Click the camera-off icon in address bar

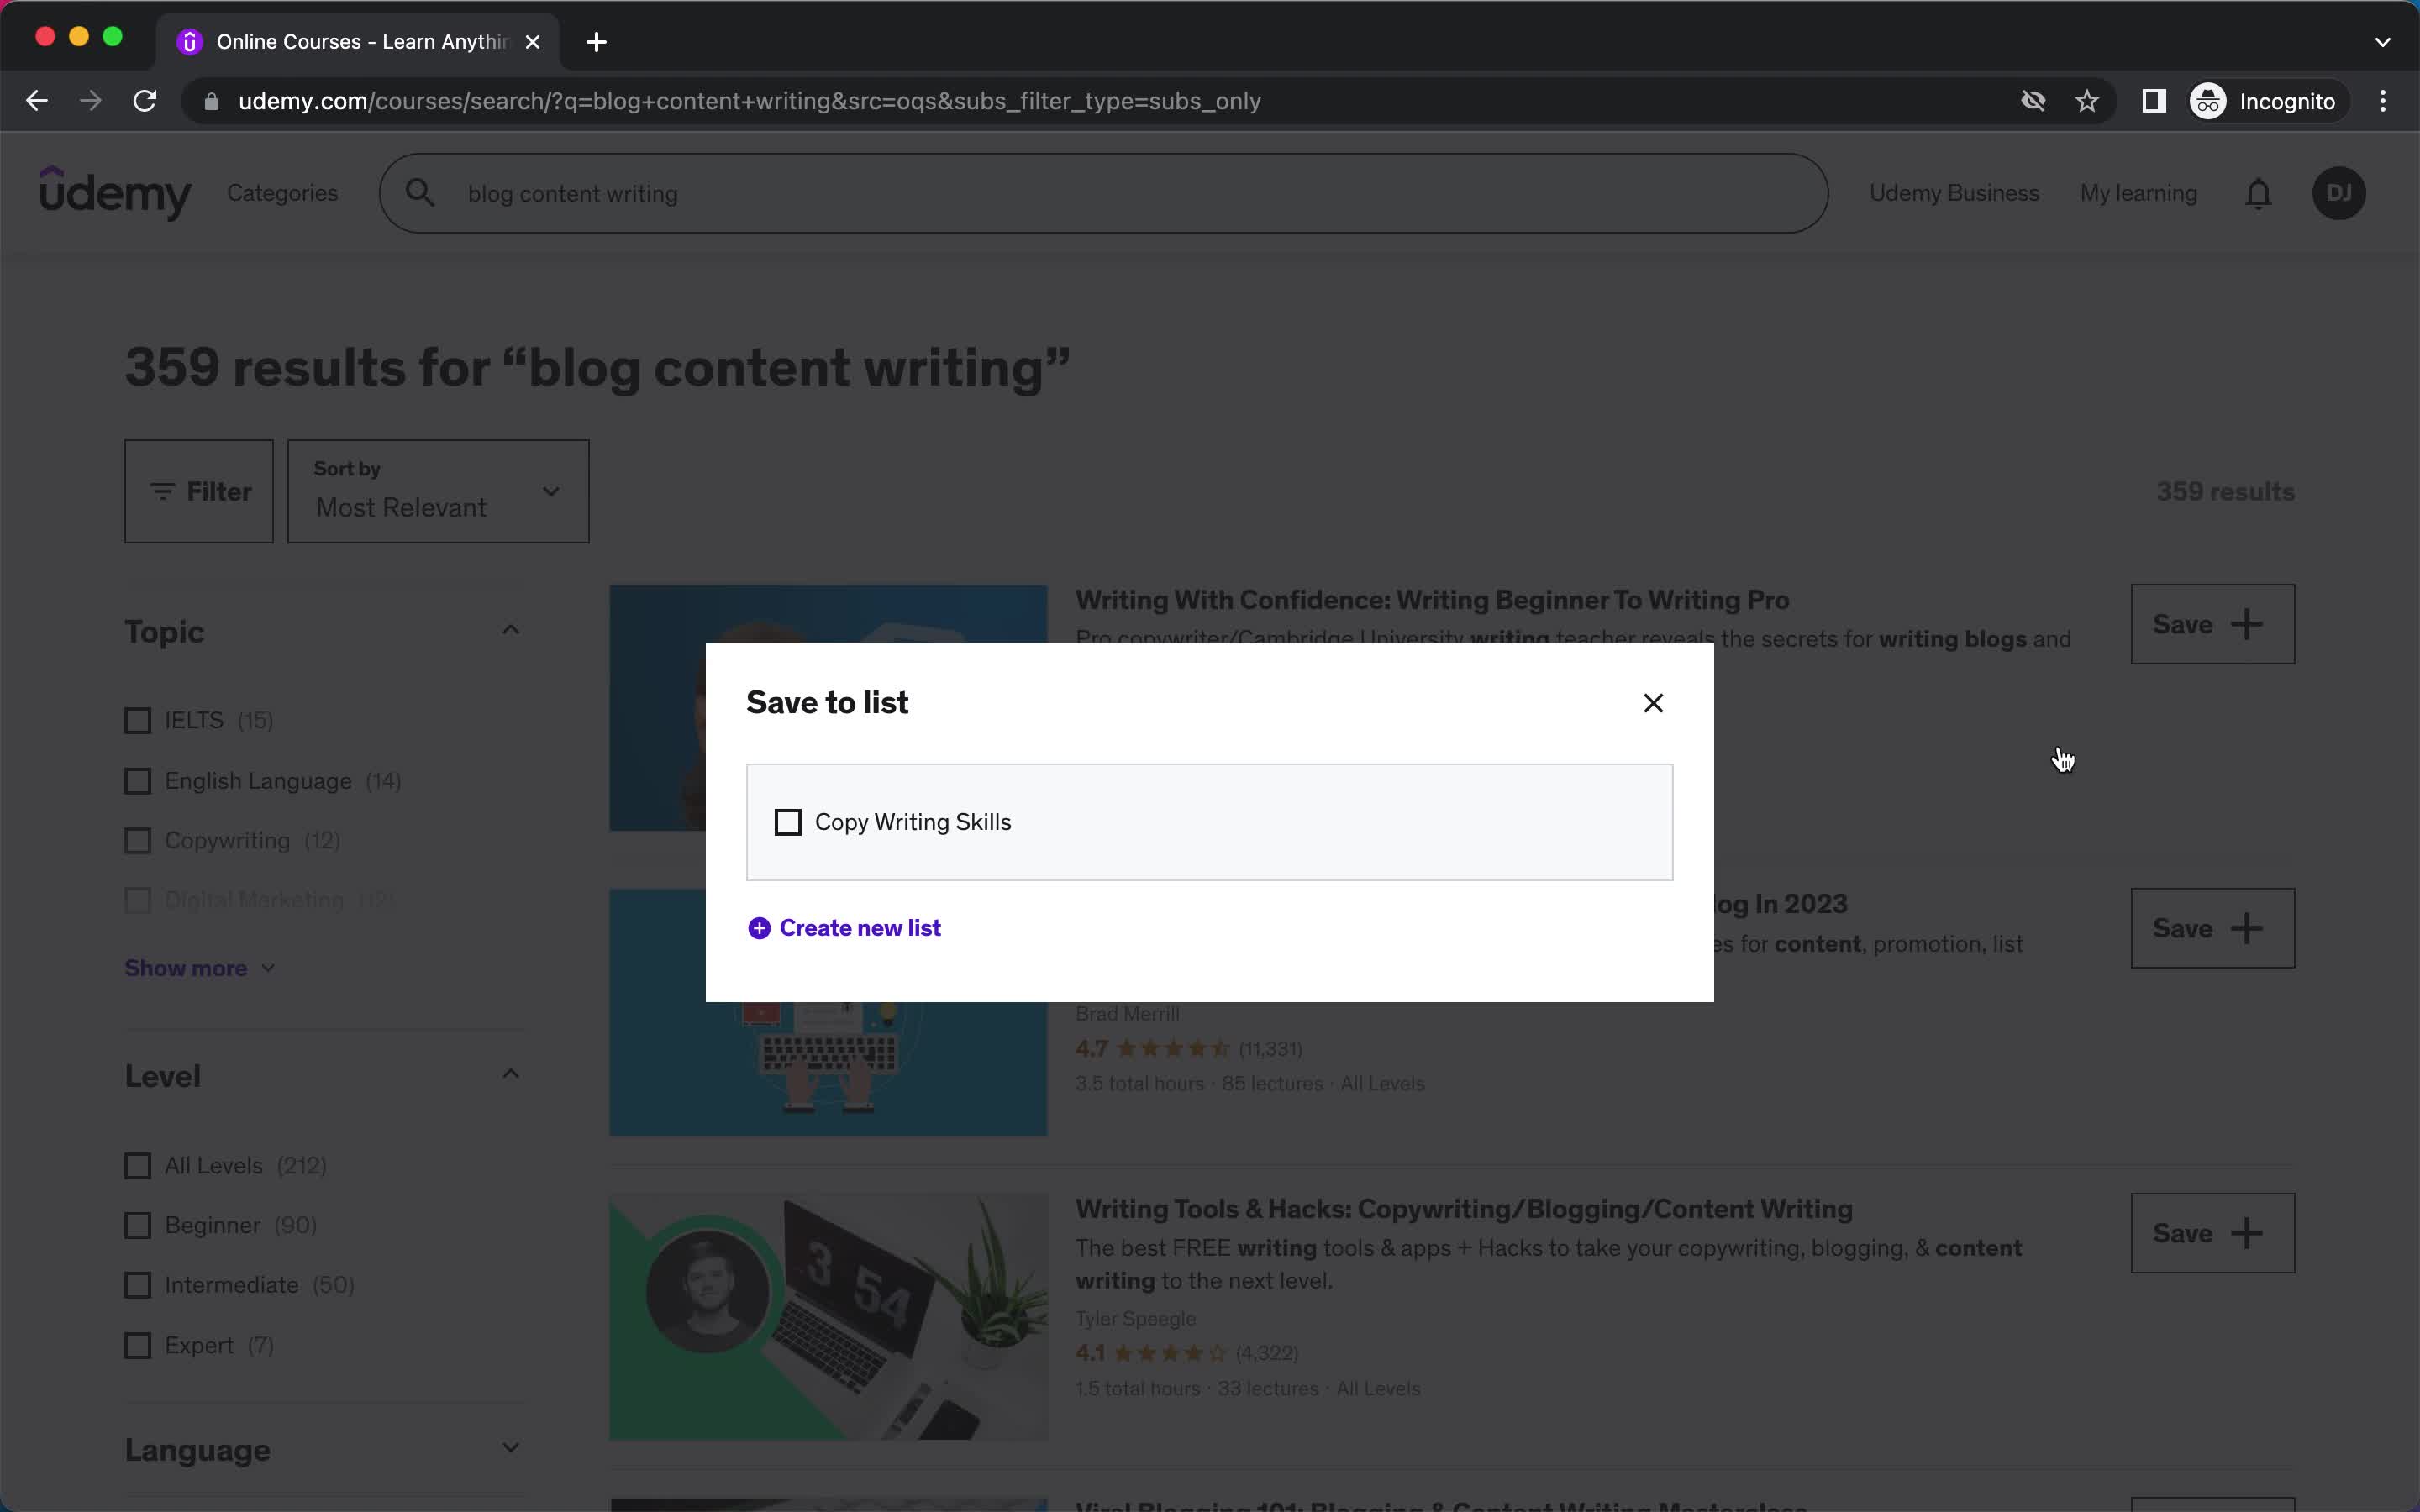tap(2033, 101)
